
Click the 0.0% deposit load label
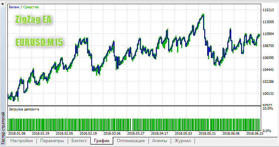pyautogui.click(x=267, y=131)
